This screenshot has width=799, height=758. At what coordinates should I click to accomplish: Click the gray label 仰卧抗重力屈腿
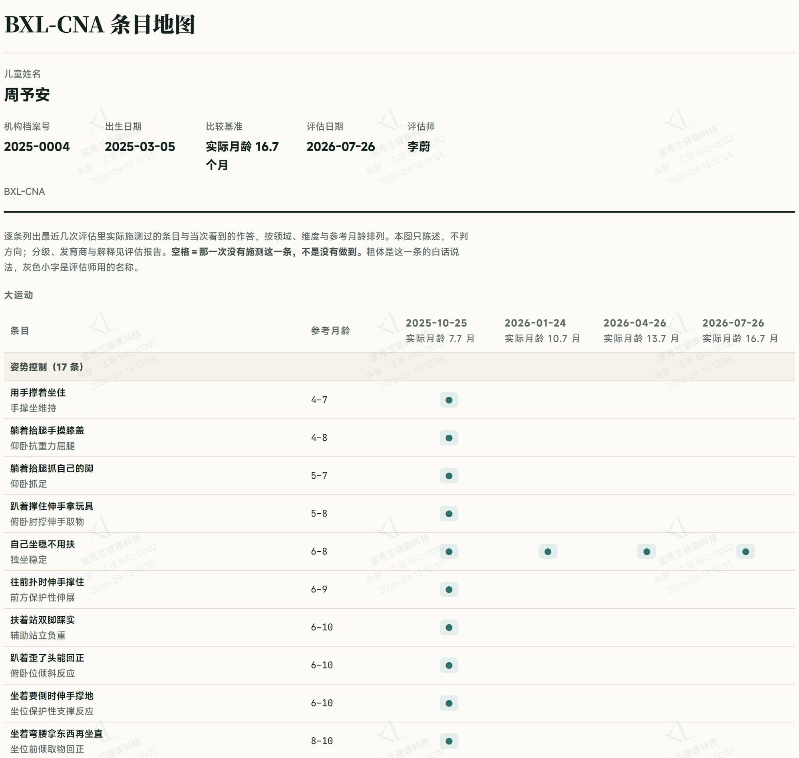click(x=42, y=446)
